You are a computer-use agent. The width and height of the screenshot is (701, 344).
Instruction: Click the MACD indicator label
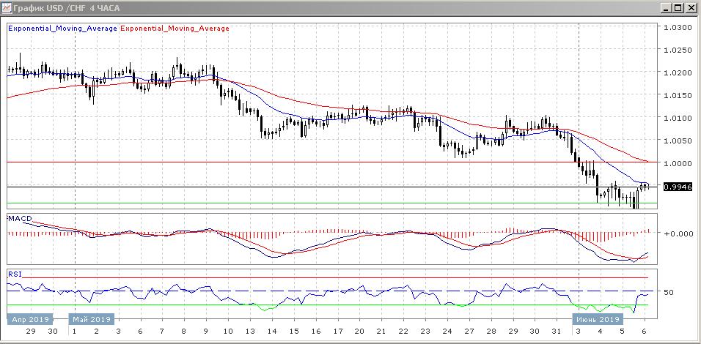point(20,218)
